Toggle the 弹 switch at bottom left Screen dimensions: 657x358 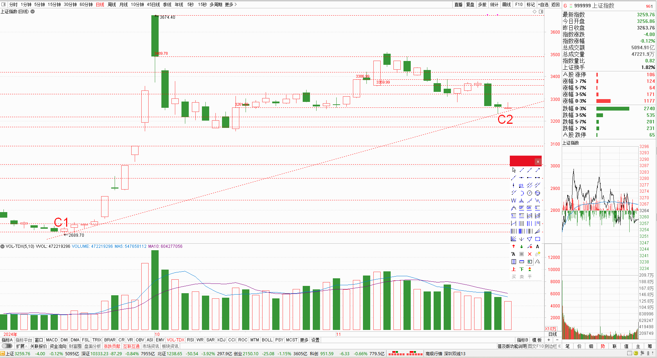click(x=7, y=346)
